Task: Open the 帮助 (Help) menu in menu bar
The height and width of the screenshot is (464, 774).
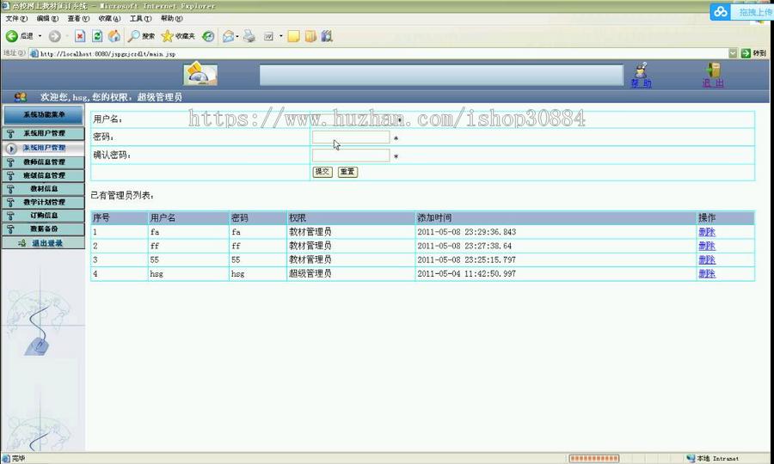Action: pyautogui.click(x=171, y=18)
